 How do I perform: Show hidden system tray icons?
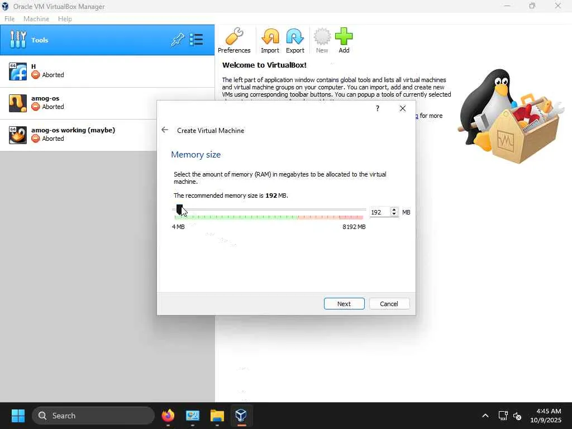tap(485, 416)
